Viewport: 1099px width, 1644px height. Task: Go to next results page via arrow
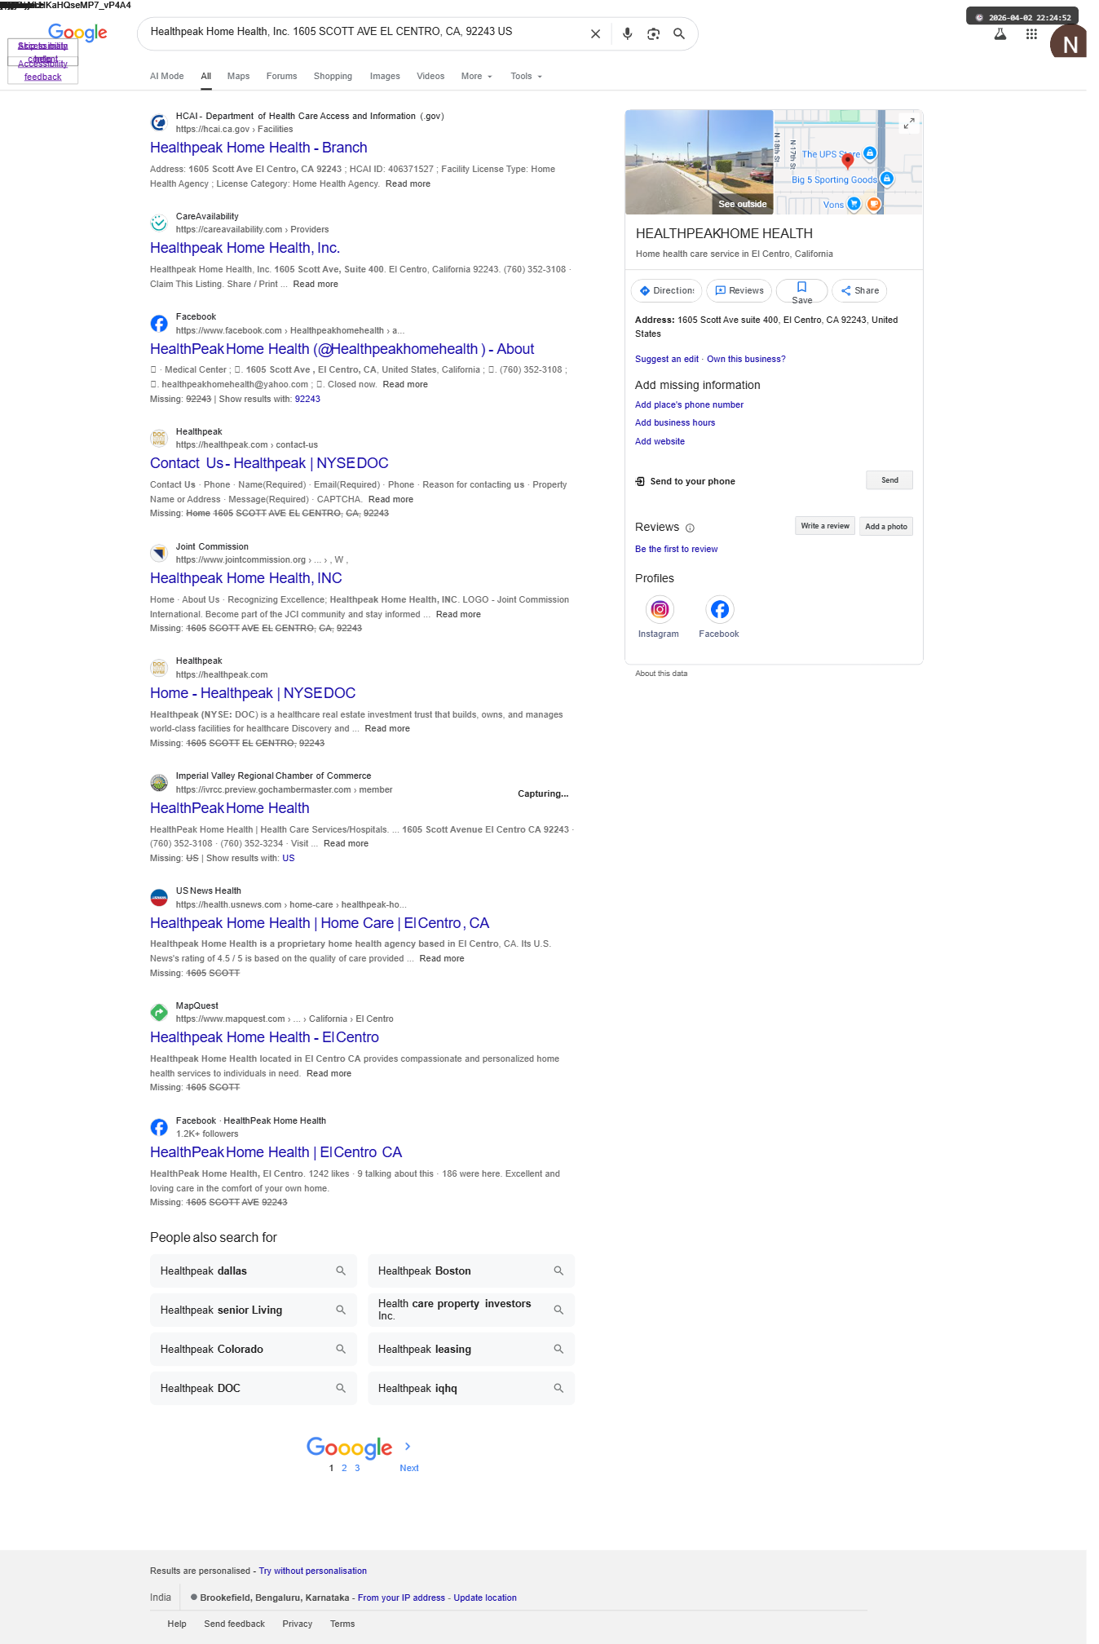pos(408,1446)
